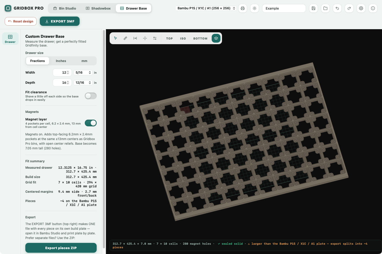Image resolution: width=382 pixels, height=254 pixels.
Task: Choose Fractions unit mode
Action: [37, 61]
